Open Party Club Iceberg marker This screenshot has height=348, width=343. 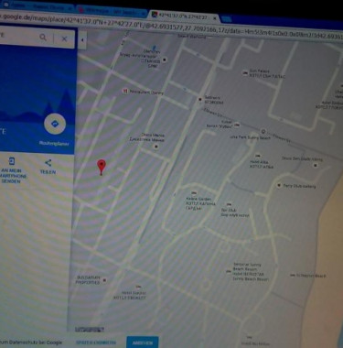(278, 185)
